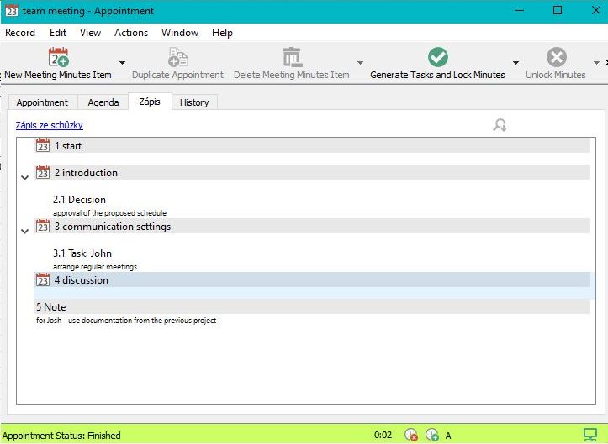Click Generate Tasks and Lock Minutes
Screen dimensions: 608x444
(x=437, y=58)
